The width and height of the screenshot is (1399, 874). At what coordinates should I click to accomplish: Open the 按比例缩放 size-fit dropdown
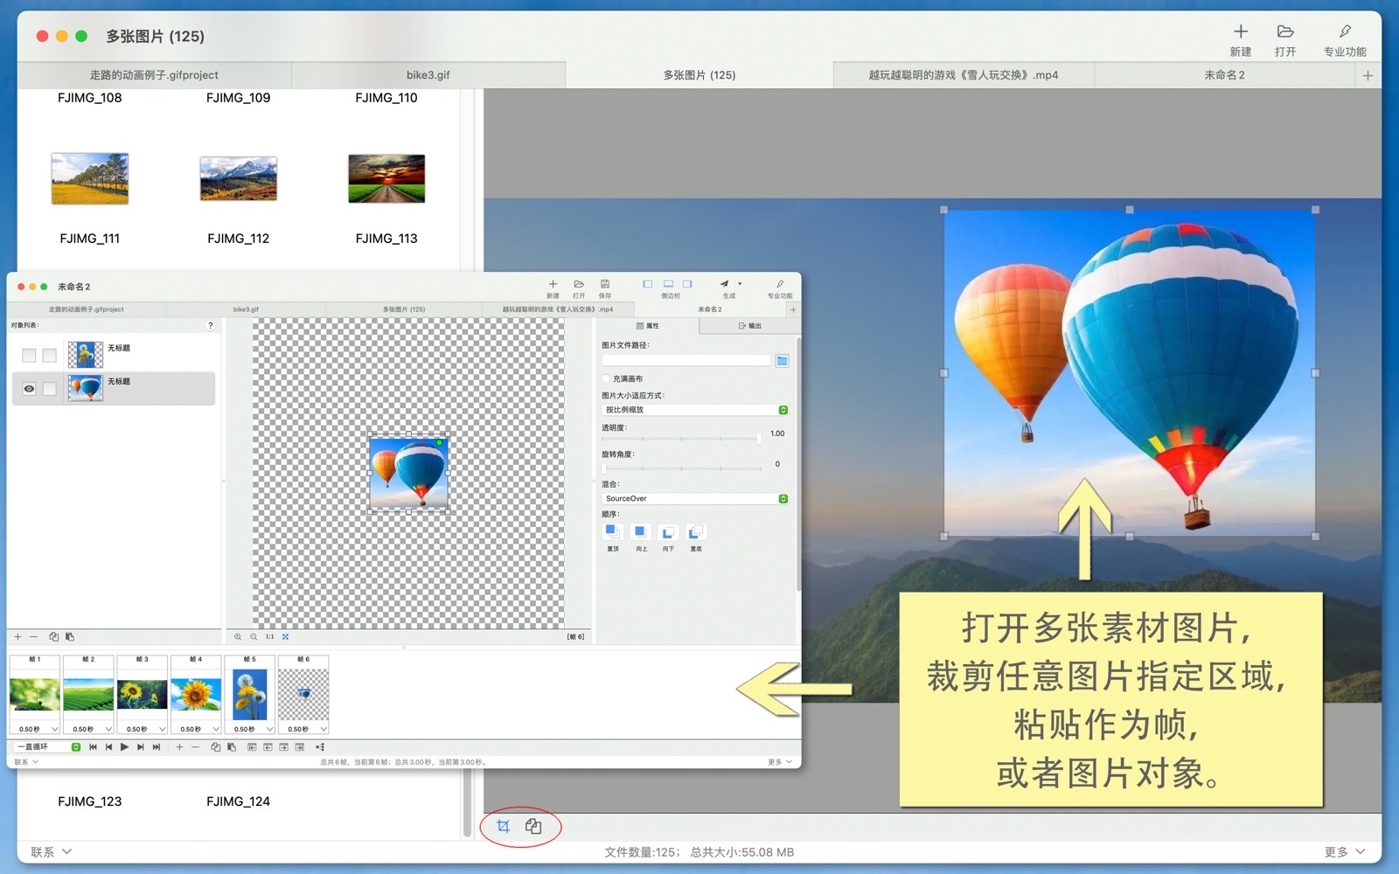point(783,410)
